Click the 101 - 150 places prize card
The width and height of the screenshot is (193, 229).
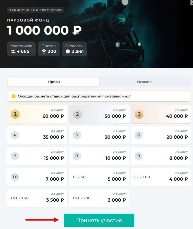tap(37, 198)
